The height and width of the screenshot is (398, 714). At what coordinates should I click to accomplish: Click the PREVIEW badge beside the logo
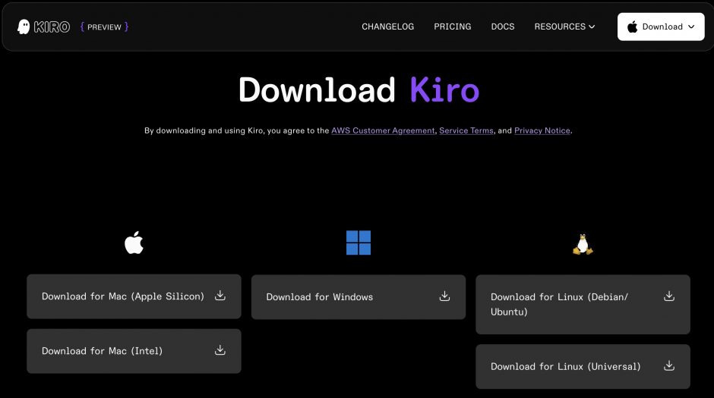coord(104,27)
